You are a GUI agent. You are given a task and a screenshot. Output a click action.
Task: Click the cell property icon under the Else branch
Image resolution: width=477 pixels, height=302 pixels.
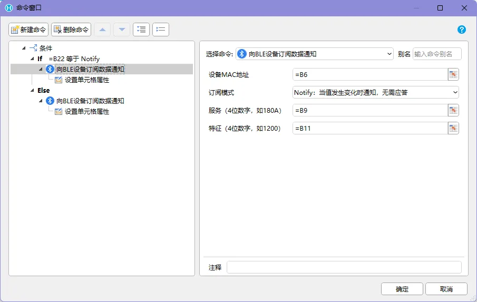[59, 112]
